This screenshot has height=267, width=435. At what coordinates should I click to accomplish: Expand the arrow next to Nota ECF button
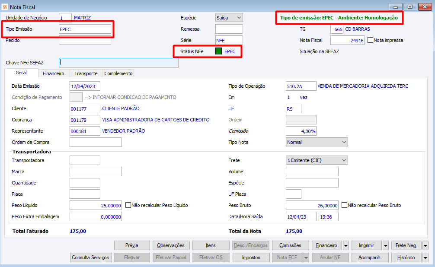306,257
